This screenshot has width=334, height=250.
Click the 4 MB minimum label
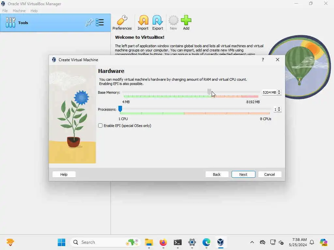tap(126, 102)
